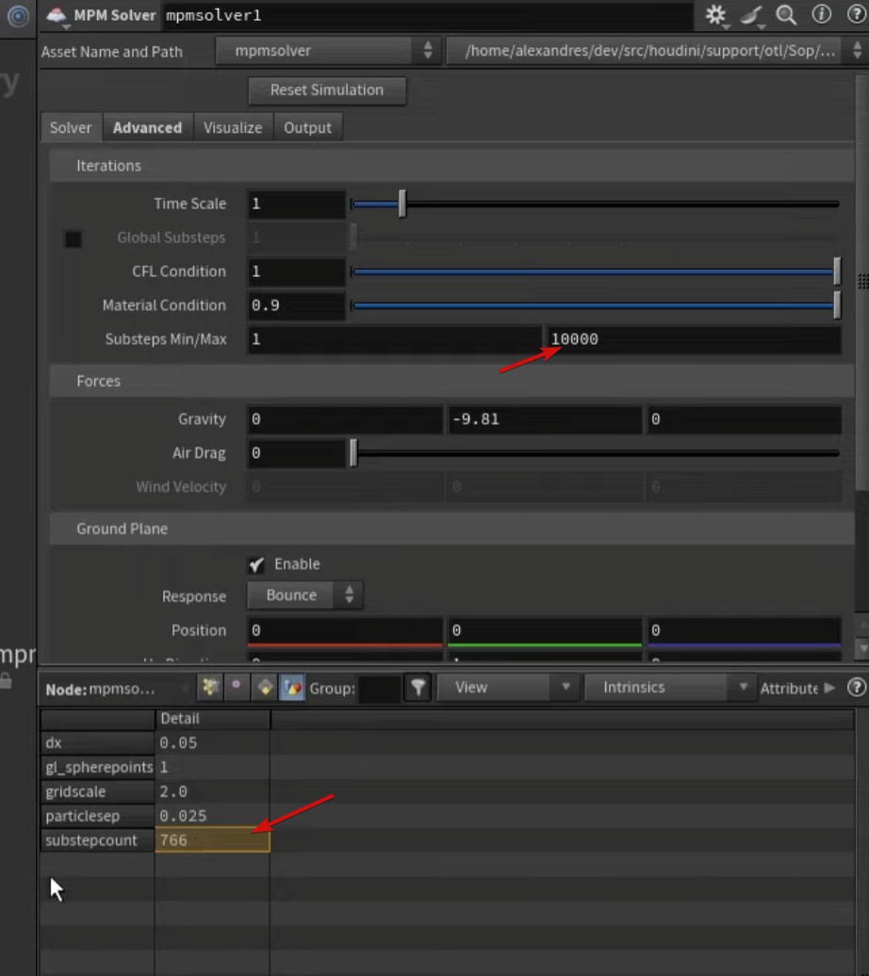Toggle Vertices attribute class in spreadsheet
This screenshot has height=976, width=869.
click(237, 687)
